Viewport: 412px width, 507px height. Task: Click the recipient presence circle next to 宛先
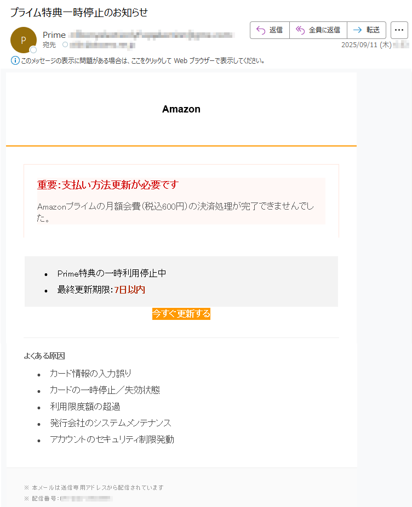65,44
